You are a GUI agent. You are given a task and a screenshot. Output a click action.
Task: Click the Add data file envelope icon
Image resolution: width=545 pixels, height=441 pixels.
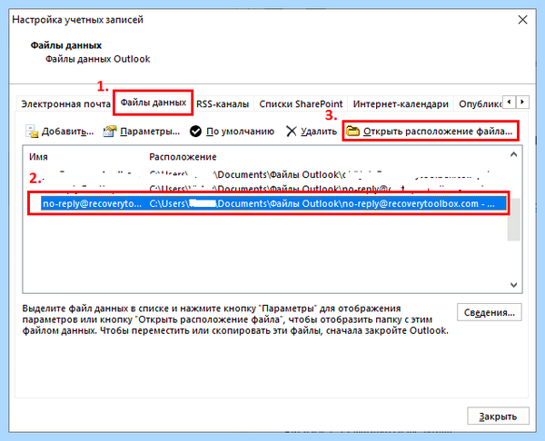[x=32, y=132]
